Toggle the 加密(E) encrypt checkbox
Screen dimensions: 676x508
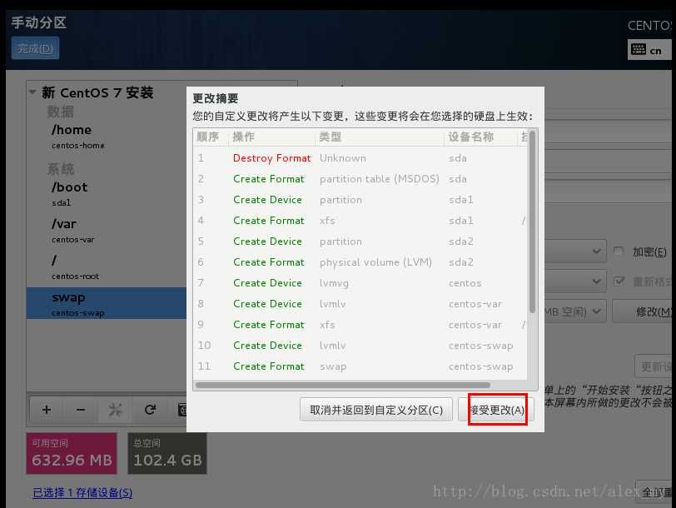pos(619,251)
